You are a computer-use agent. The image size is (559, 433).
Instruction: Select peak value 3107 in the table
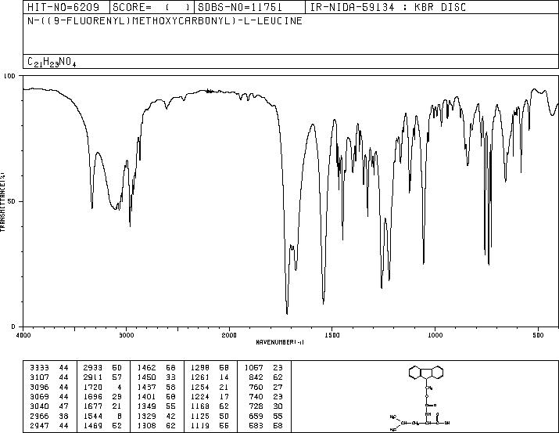[x=39, y=377]
